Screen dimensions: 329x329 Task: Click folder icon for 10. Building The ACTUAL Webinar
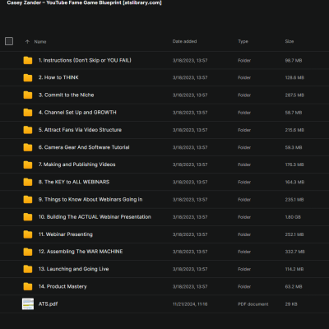click(28, 217)
